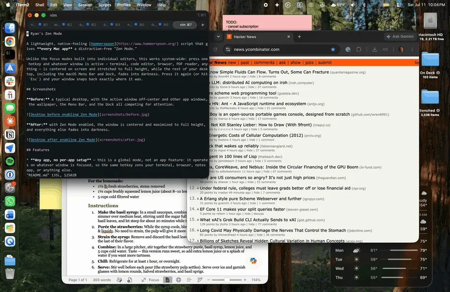This screenshot has height=292, width=450.
Task: Click the '303 words' count in Word
Action: click(x=102, y=280)
